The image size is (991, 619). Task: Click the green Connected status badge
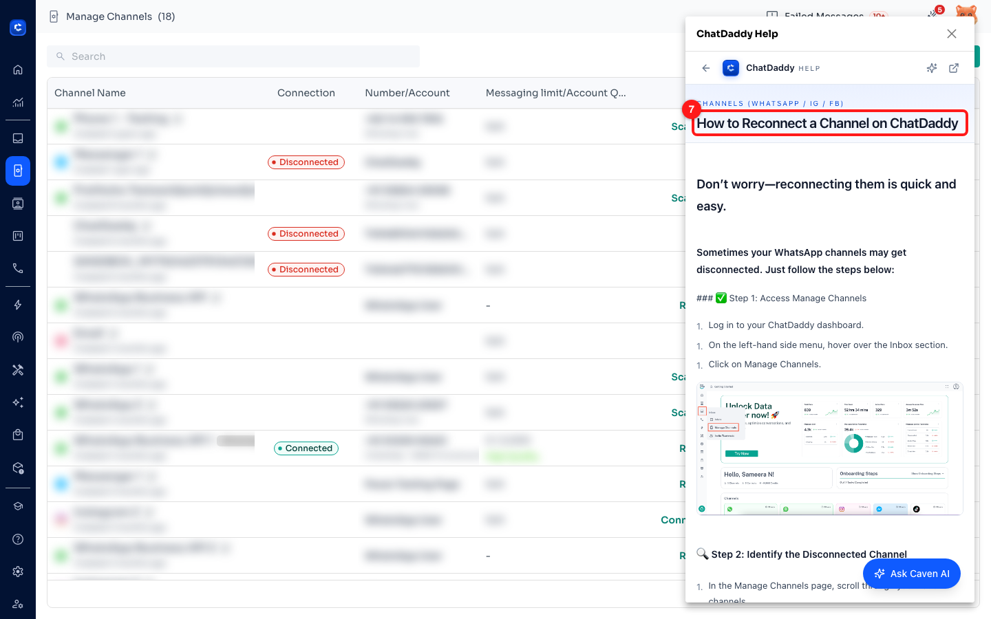[x=306, y=448]
